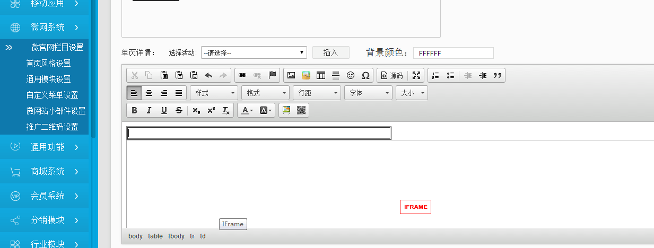Maximize the editor with the fullscreen icon
Screen dimensions: 654x248
416,75
